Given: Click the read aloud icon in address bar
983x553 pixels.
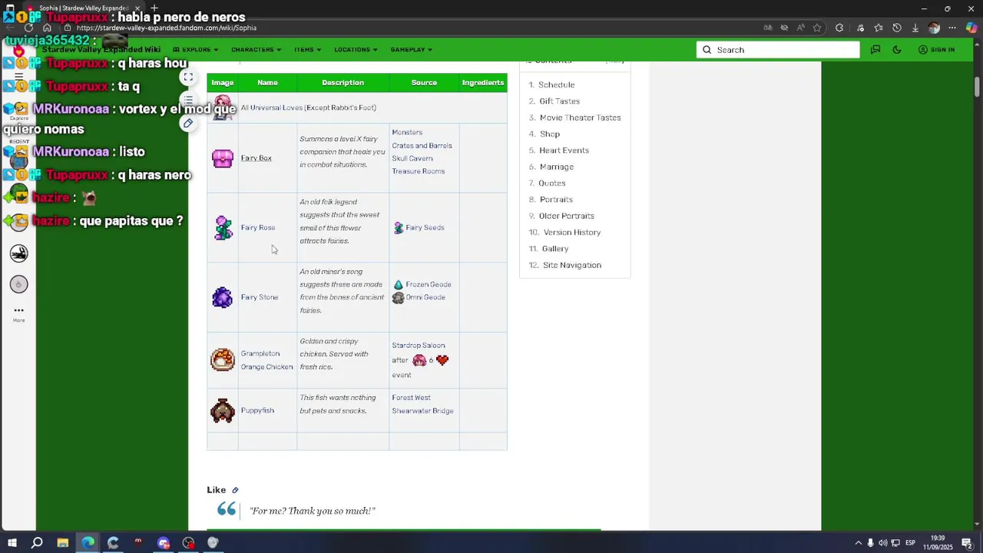Looking at the screenshot, I should [x=801, y=28].
